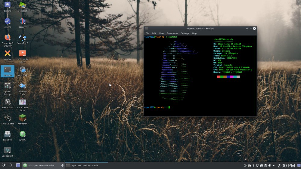Image resolution: width=301 pixels, height=169 pixels.
Task: Open Konsole Settings menu
Action: coord(185,33)
